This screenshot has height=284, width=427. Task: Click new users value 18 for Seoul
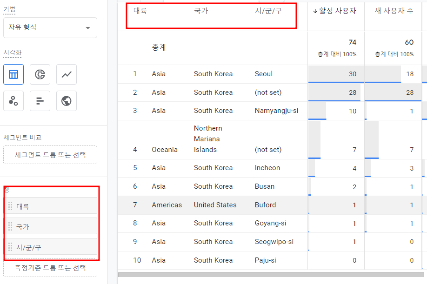coord(410,74)
